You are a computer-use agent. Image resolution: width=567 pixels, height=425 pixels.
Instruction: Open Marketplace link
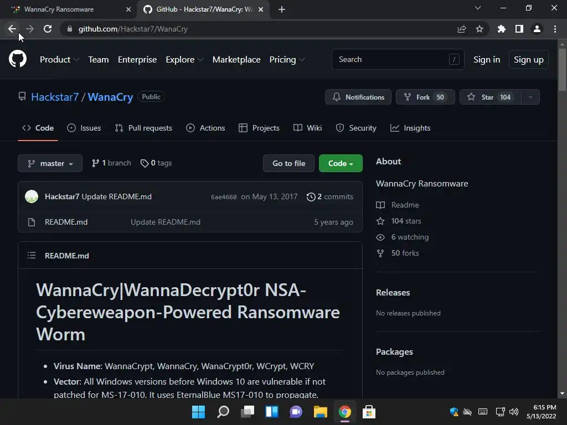236,60
